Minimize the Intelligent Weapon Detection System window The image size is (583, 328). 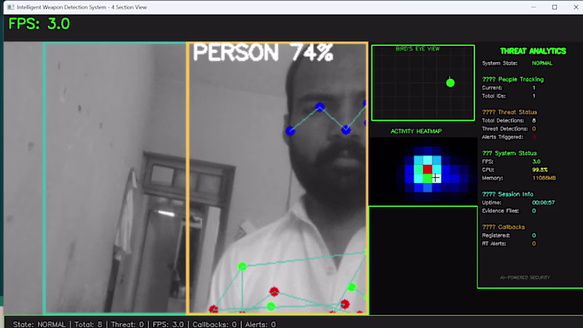[533, 7]
